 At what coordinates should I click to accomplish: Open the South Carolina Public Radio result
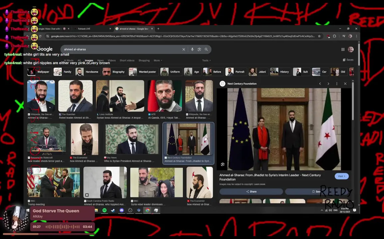click(x=105, y=182)
